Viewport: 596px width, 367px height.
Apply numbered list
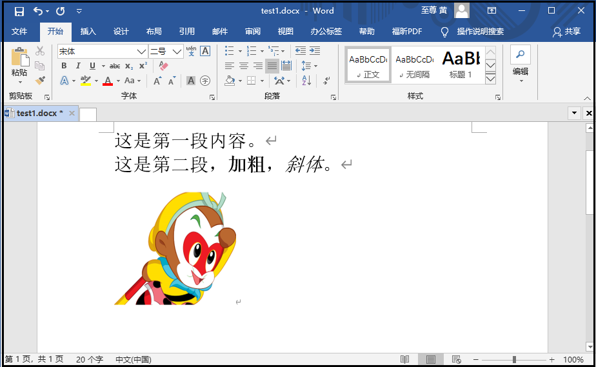coord(252,50)
